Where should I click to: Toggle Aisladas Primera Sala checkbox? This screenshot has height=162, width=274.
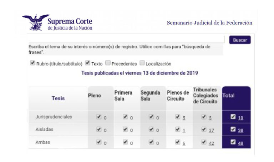click(x=125, y=129)
